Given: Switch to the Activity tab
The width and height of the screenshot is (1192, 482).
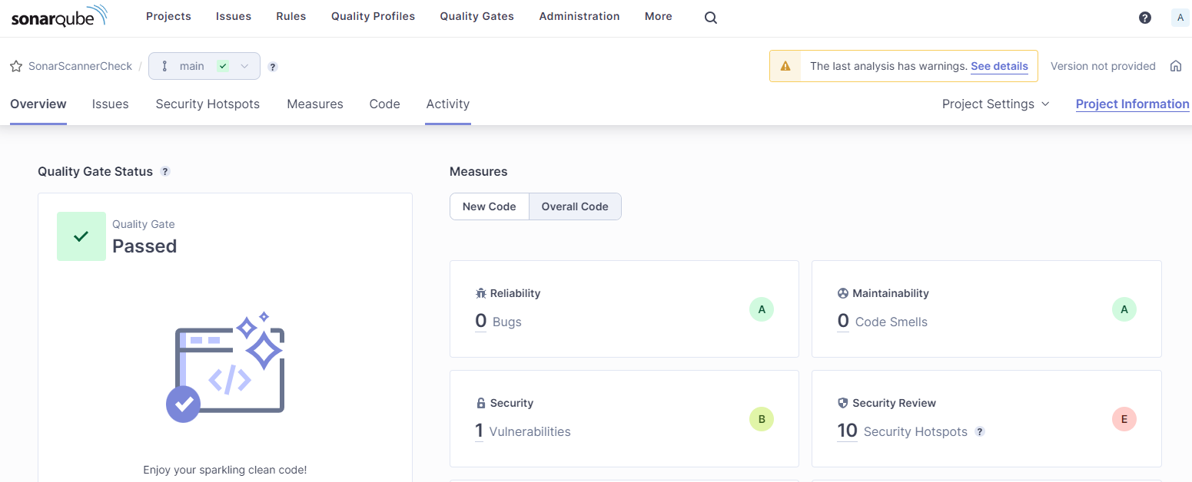Looking at the screenshot, I should click(x=448, y=104).
